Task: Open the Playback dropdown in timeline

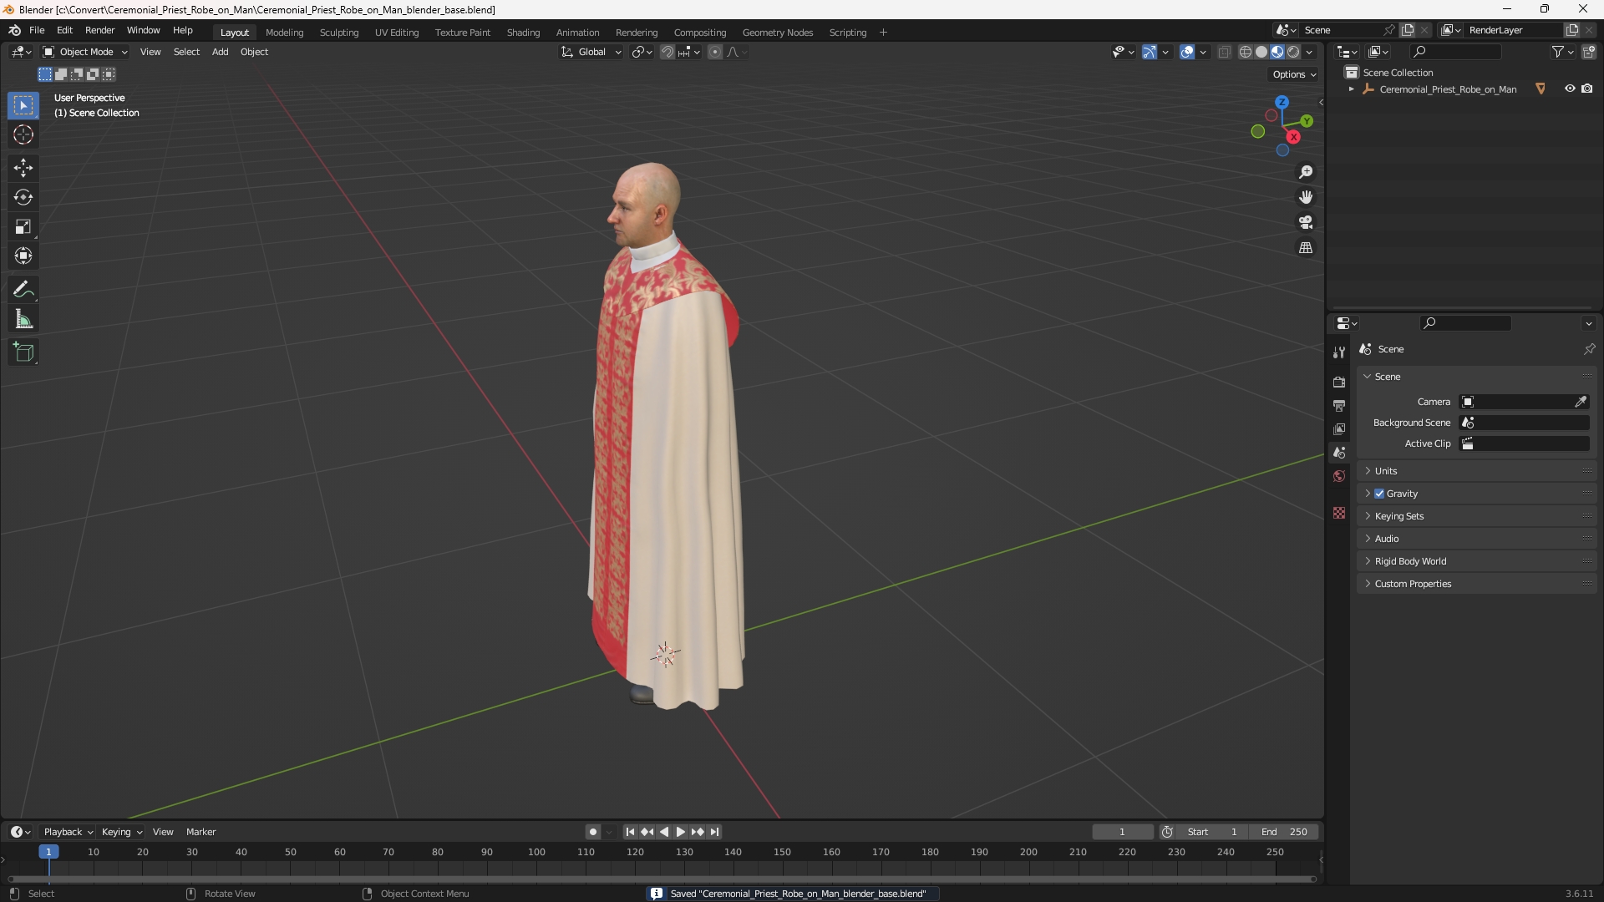Action: (x=68, y=832)
